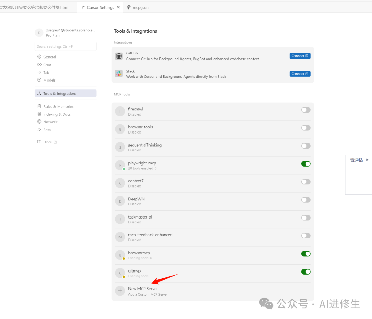Open Beta settings section
The image size is (372, 319).
point(65,130)
